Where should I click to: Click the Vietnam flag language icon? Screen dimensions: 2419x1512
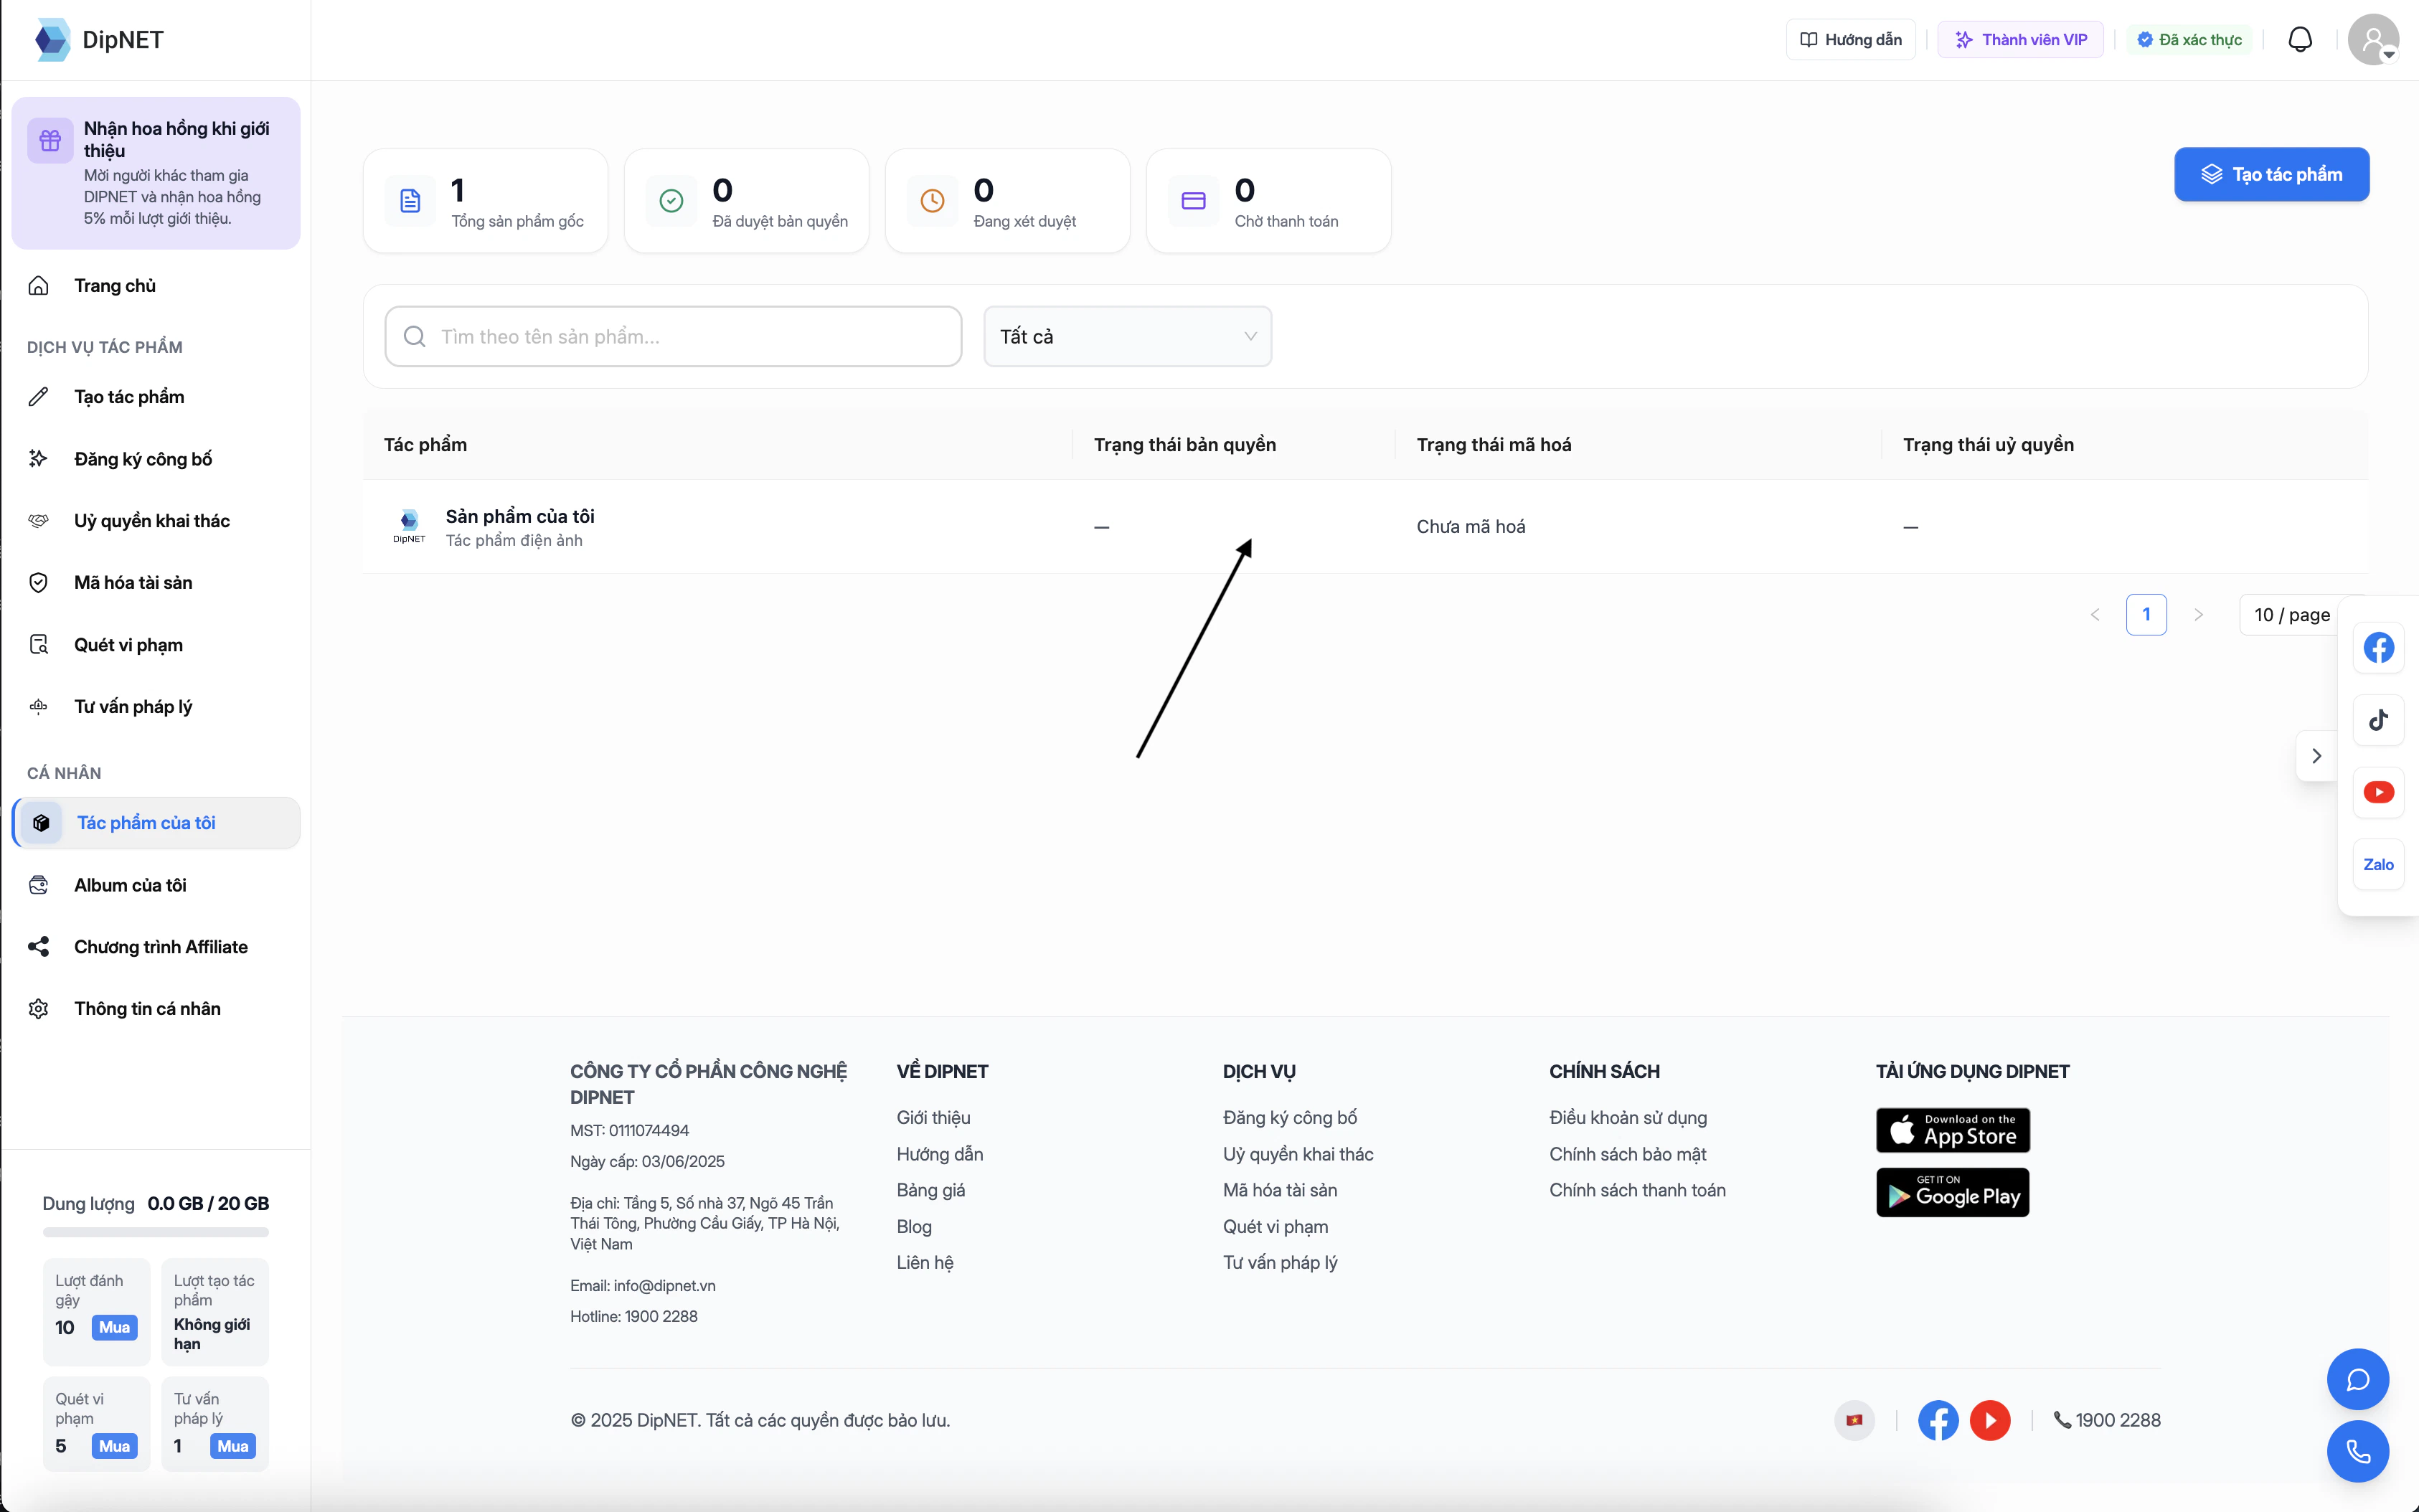coord(1855,1420)
